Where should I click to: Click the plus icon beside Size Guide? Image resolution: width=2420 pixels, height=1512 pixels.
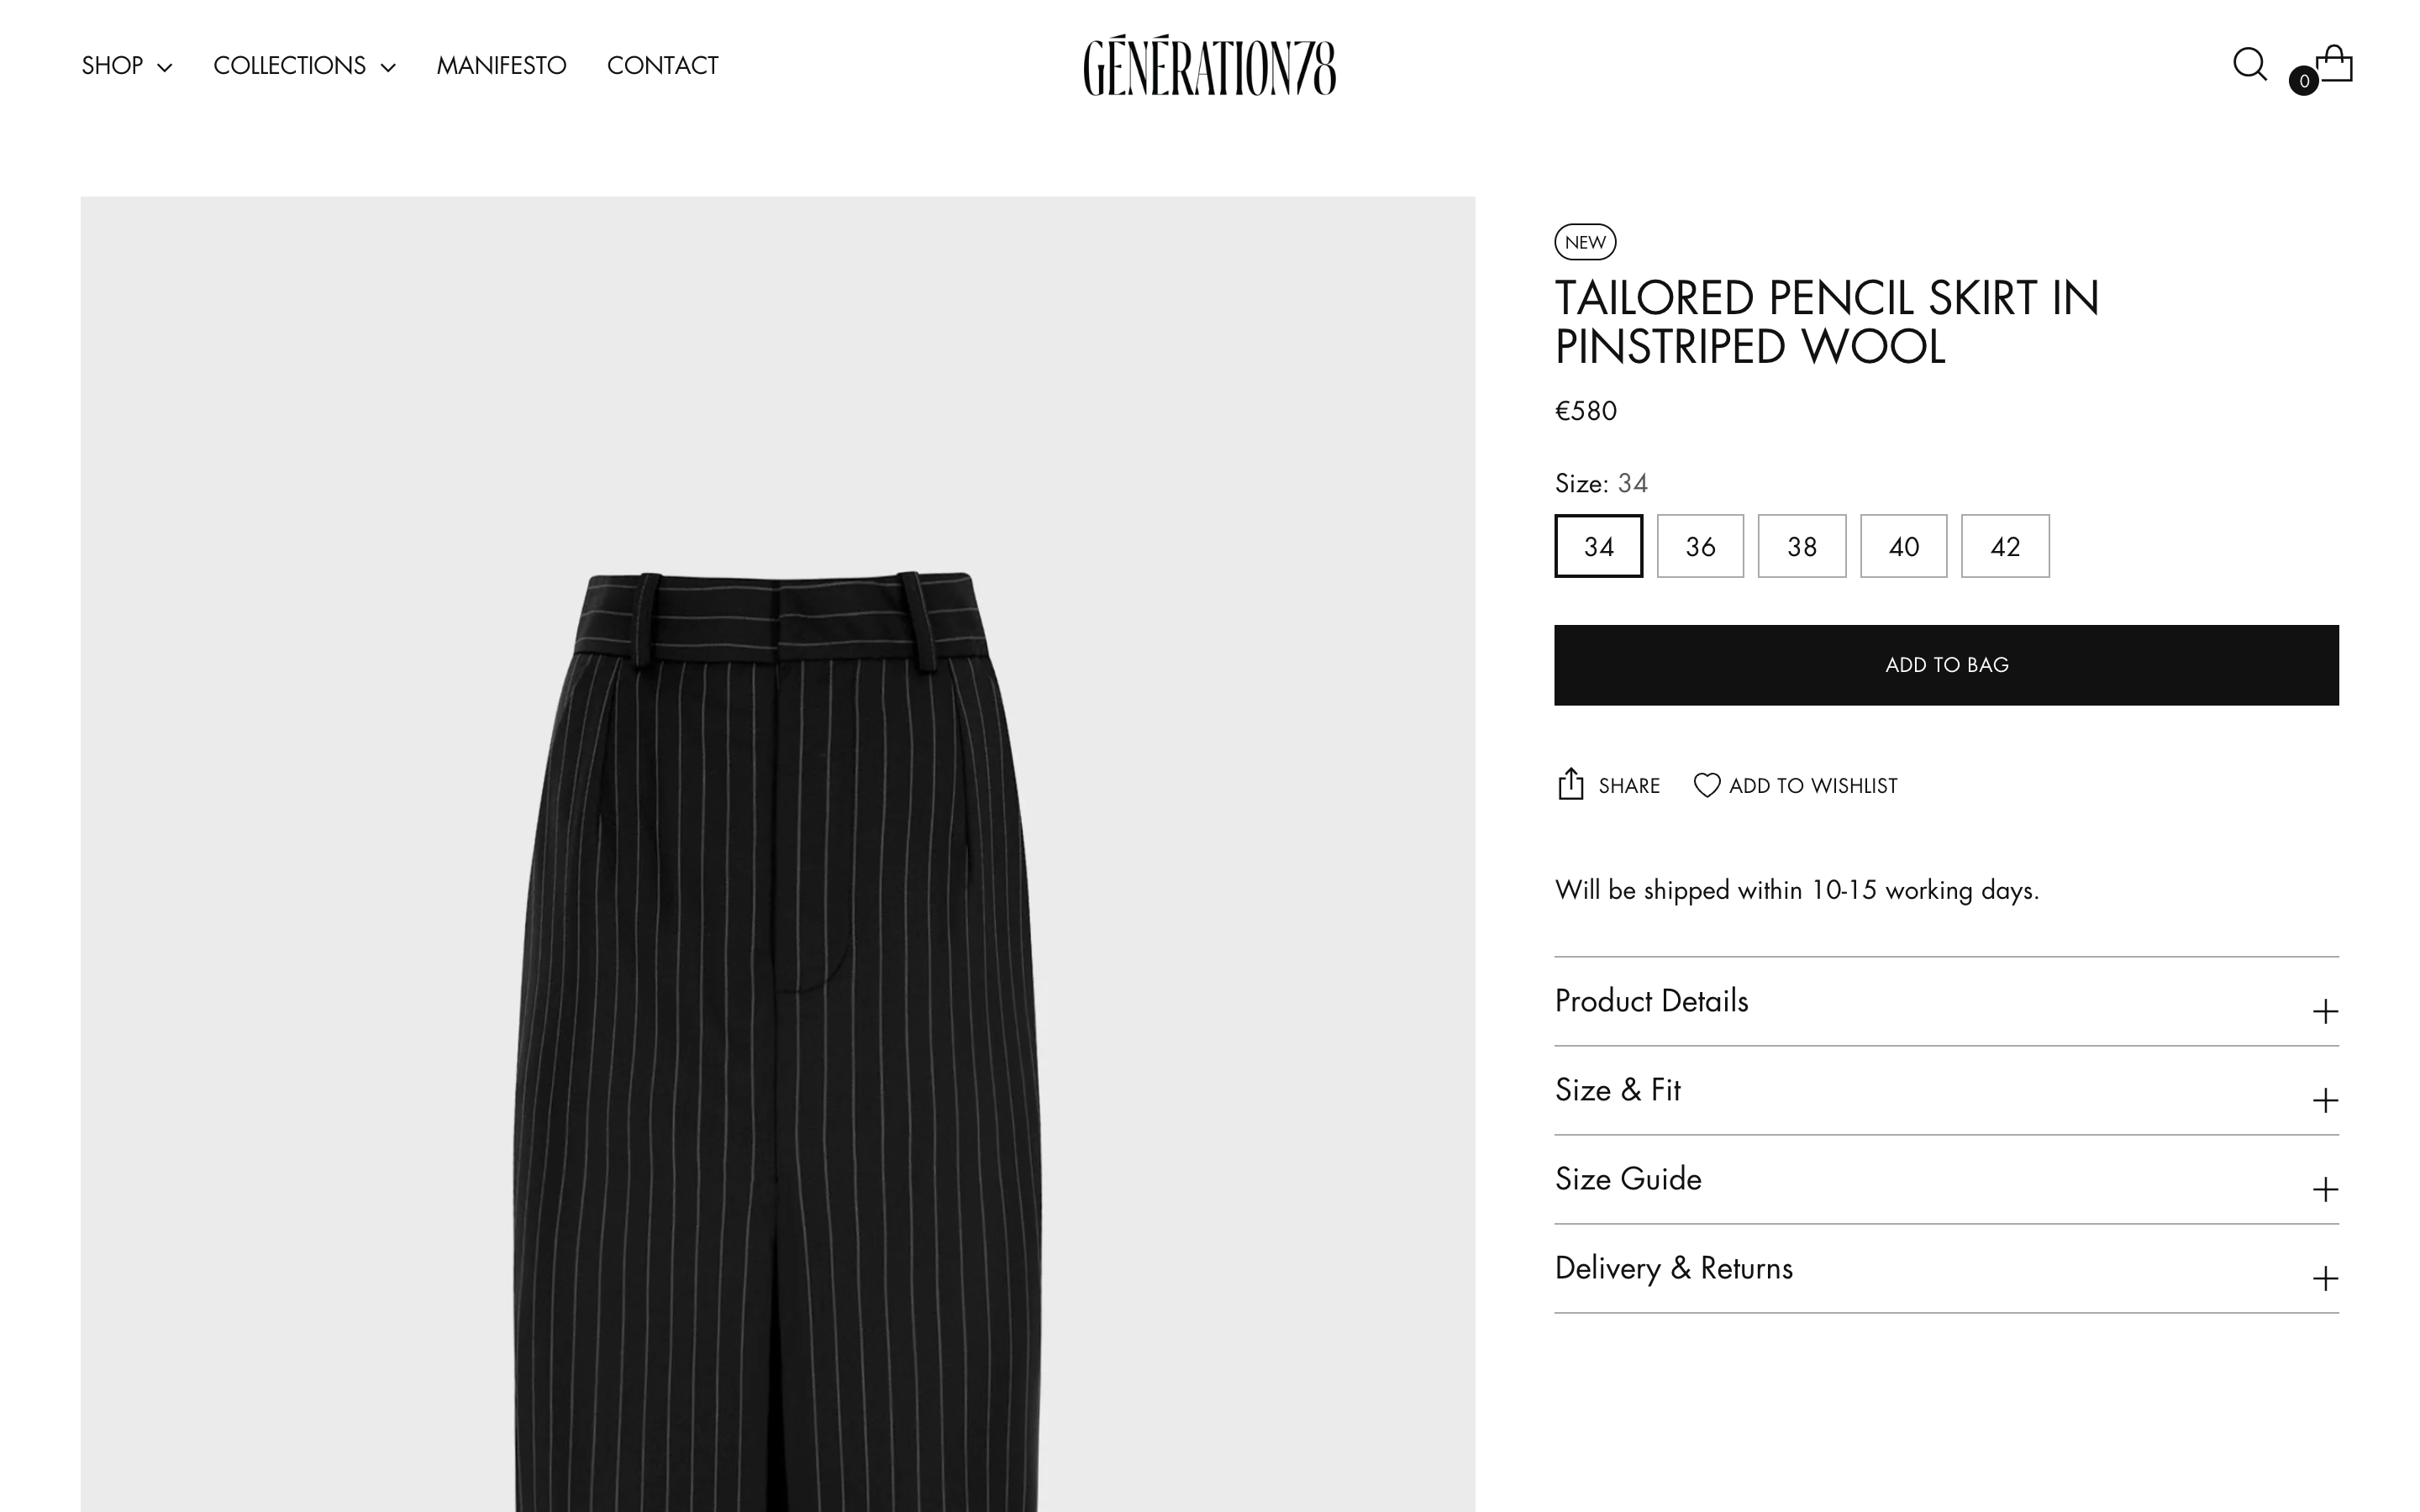(2325, 1190)
